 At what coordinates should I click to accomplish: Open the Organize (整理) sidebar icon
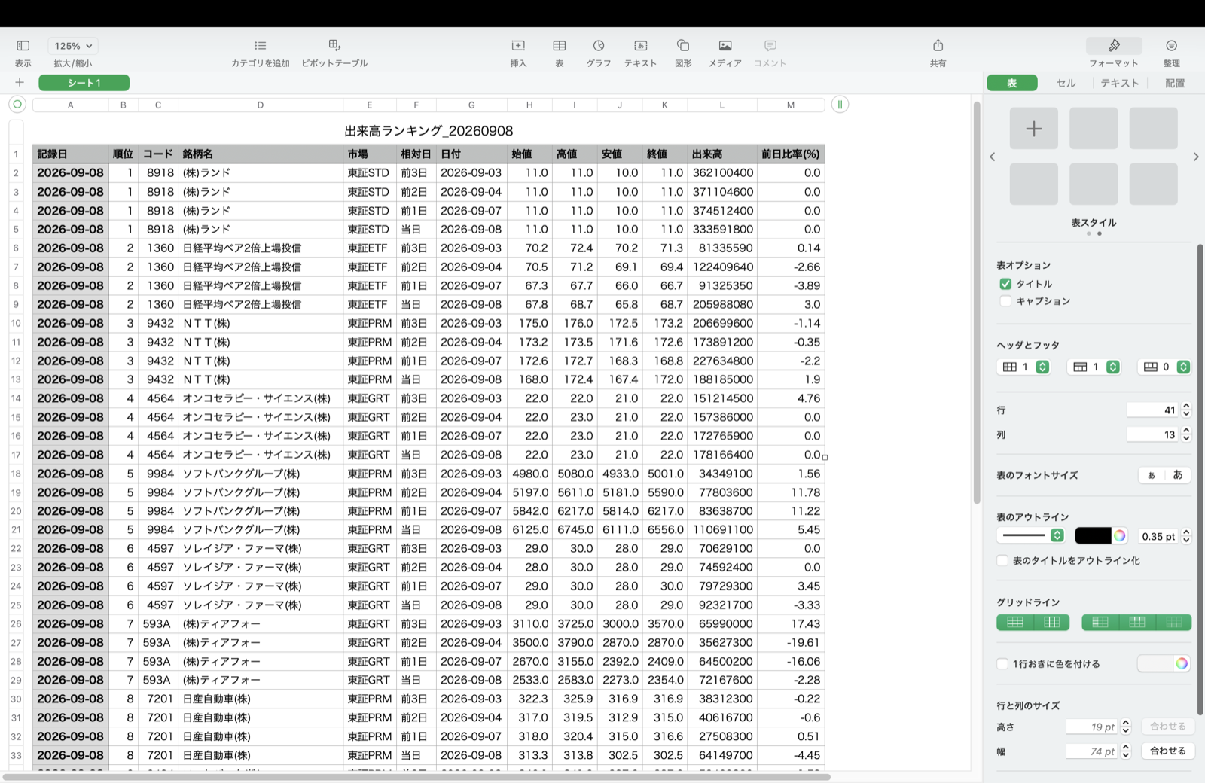[x=1171, y=46]
